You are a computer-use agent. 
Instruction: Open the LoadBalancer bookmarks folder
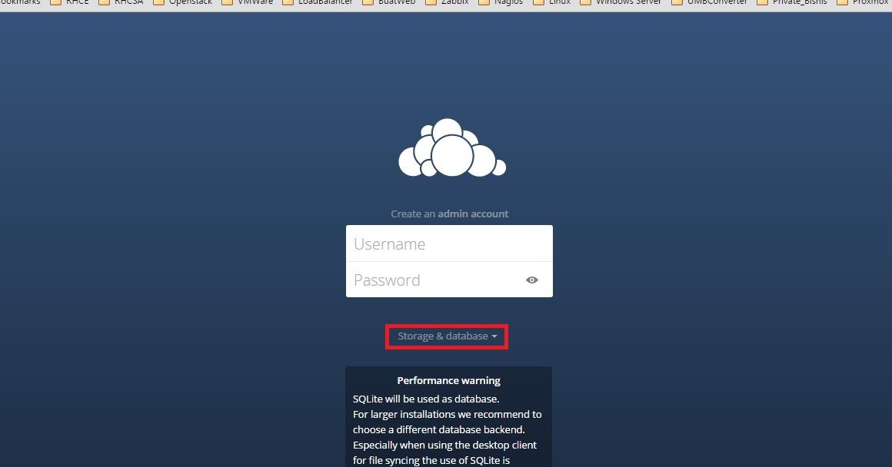click(315, 2)
